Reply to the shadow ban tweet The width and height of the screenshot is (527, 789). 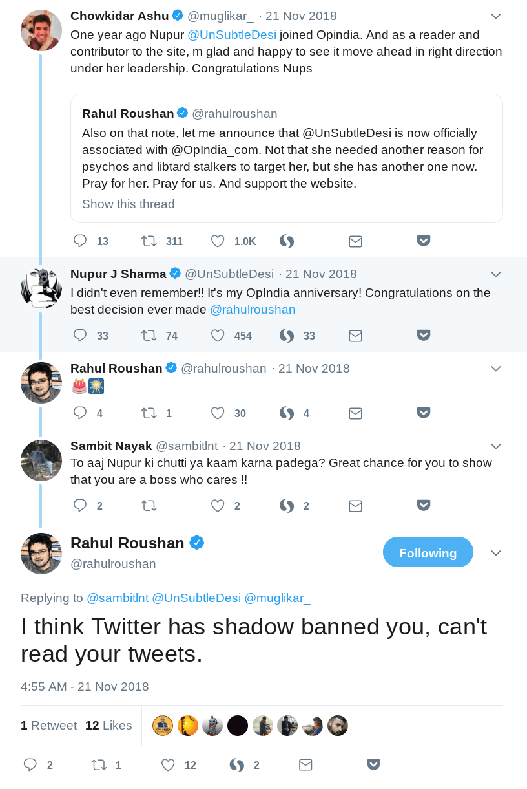[30, 764]
